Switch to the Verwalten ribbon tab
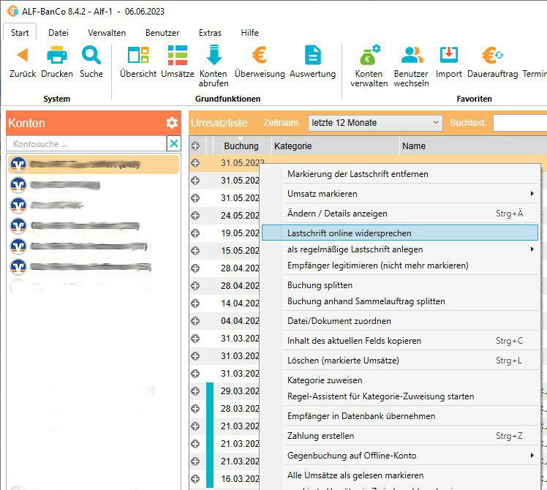The height and width of the screenshot is (490, 547). [107, 33]
